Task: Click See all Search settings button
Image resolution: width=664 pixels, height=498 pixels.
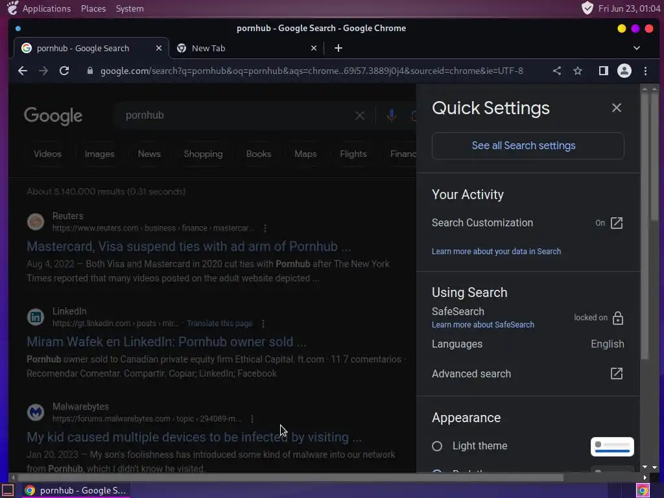Action: point(528,146)
